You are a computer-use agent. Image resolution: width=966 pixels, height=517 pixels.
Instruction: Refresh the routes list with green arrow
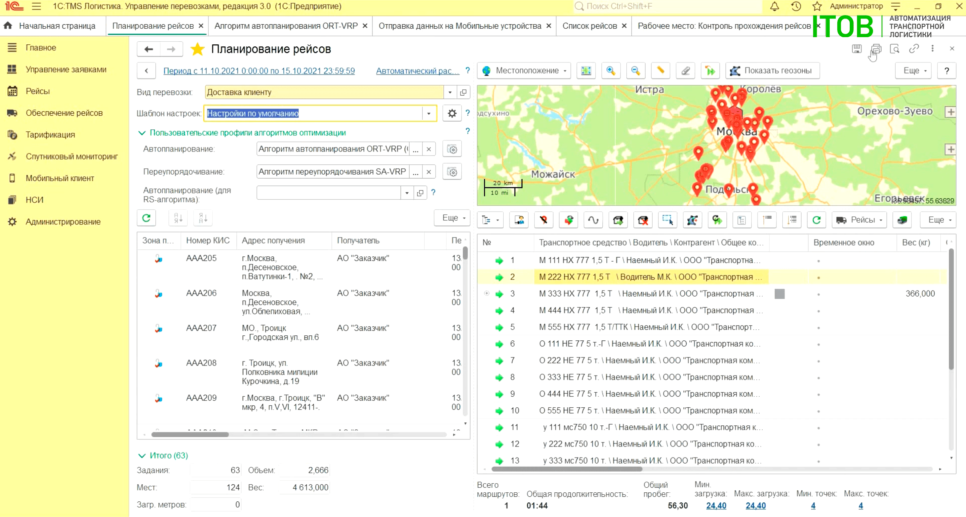[x=817, y=220]
